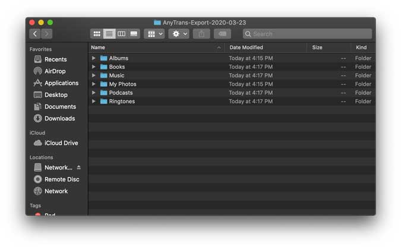This screenshot has width=401, height=249.
Task: Eject the Network… drive
Action: (x=79, y=168)
